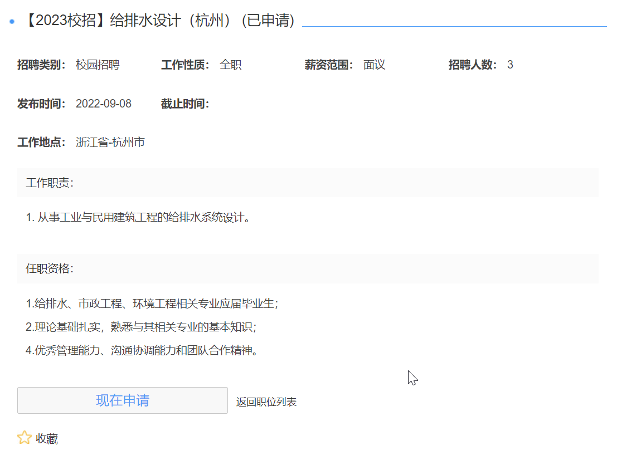Select the requirement about 应届毕业生
Screen dimensions: 617x465
click(x=152, y=304)
